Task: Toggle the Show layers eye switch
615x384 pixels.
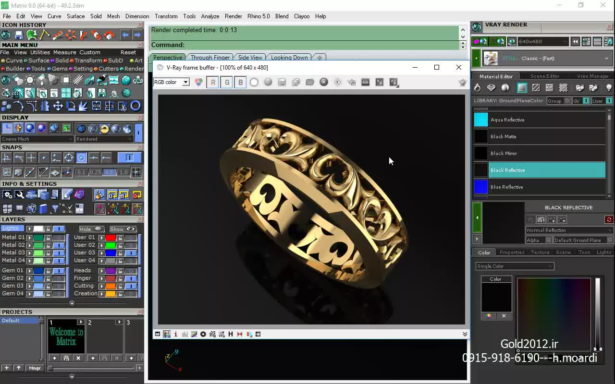Action: (x=123, y=229)
